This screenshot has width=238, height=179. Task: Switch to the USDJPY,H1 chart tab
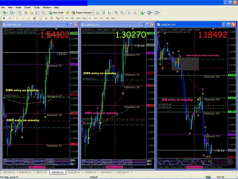tap(91, 172)
